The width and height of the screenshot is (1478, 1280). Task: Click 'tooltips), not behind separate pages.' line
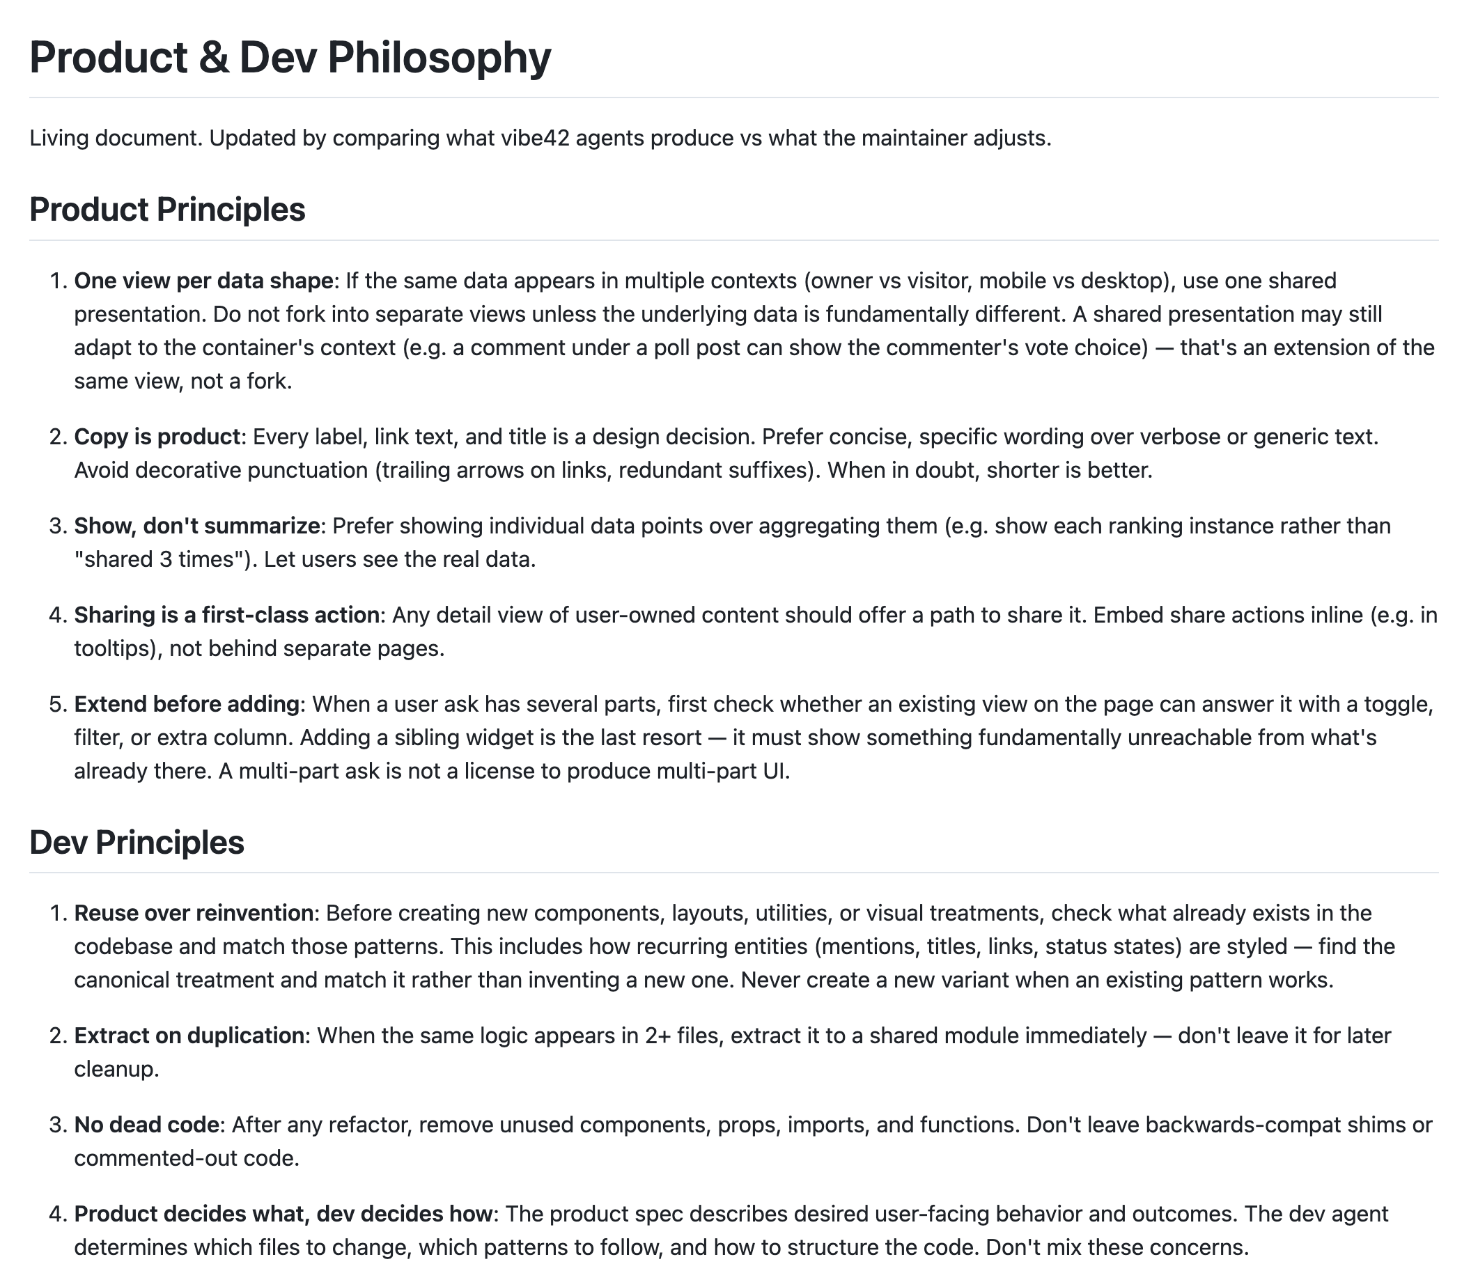(259, 648)
